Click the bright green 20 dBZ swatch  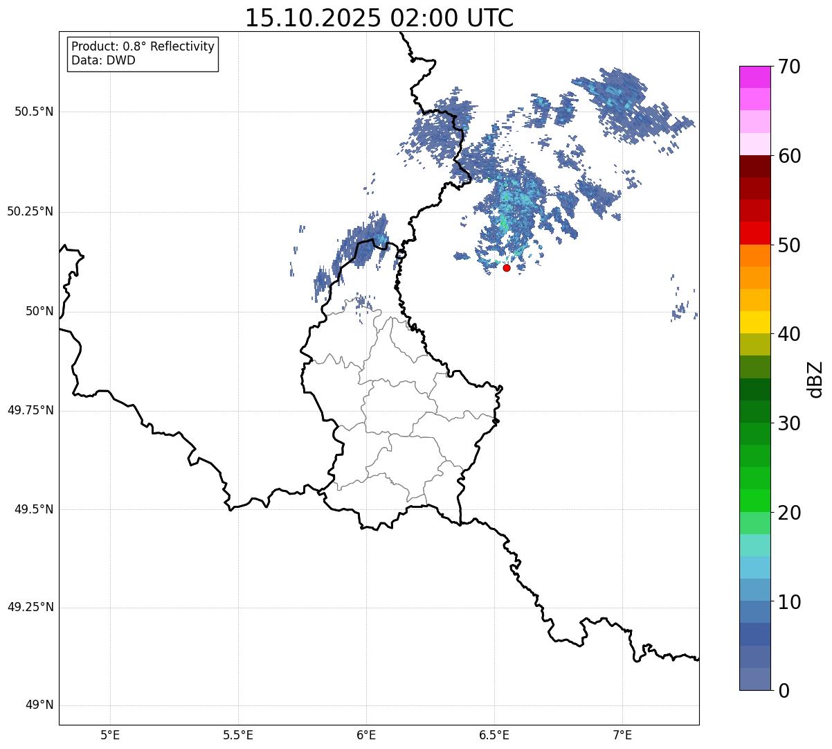click(x=754, y=500)
